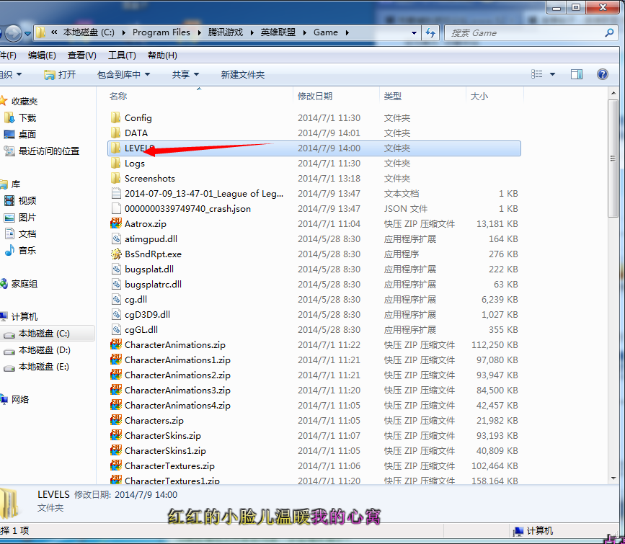Open address bar history dropdown arrow
This screenshot has width=625, height=544.
pos(414,32)
